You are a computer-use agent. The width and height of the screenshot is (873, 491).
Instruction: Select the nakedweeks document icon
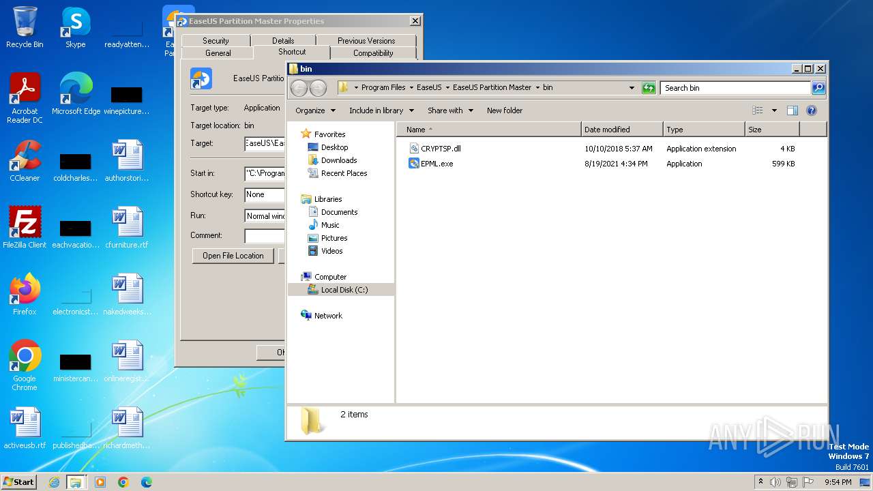[127, 295]
